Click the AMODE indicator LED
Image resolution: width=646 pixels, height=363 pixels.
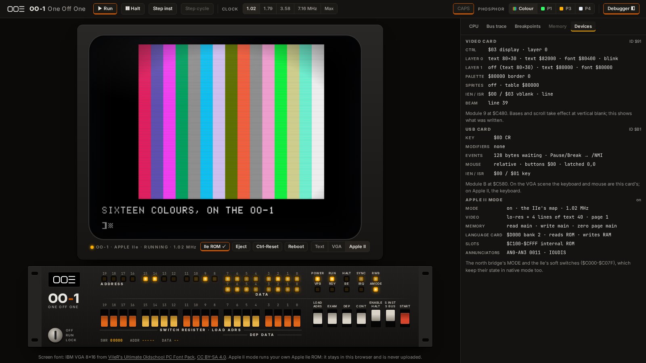click(x=375, y=289)
